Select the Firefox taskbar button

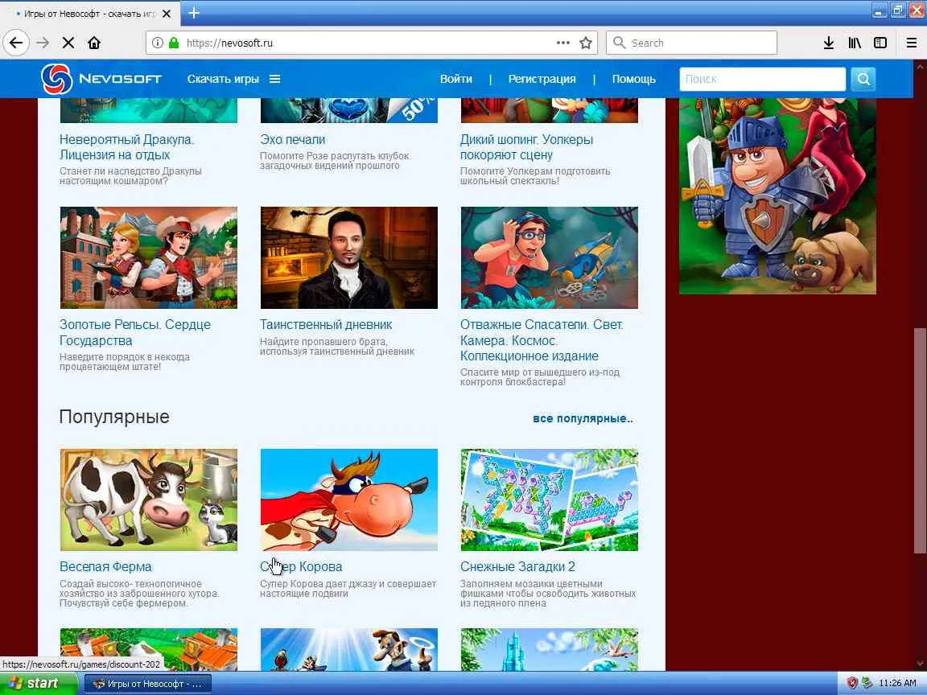147,684
